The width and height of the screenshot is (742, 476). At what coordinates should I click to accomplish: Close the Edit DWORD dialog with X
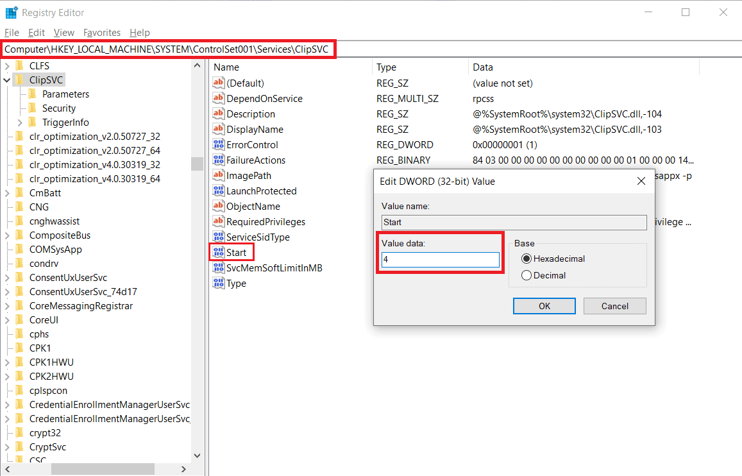(x=641, y=181)
